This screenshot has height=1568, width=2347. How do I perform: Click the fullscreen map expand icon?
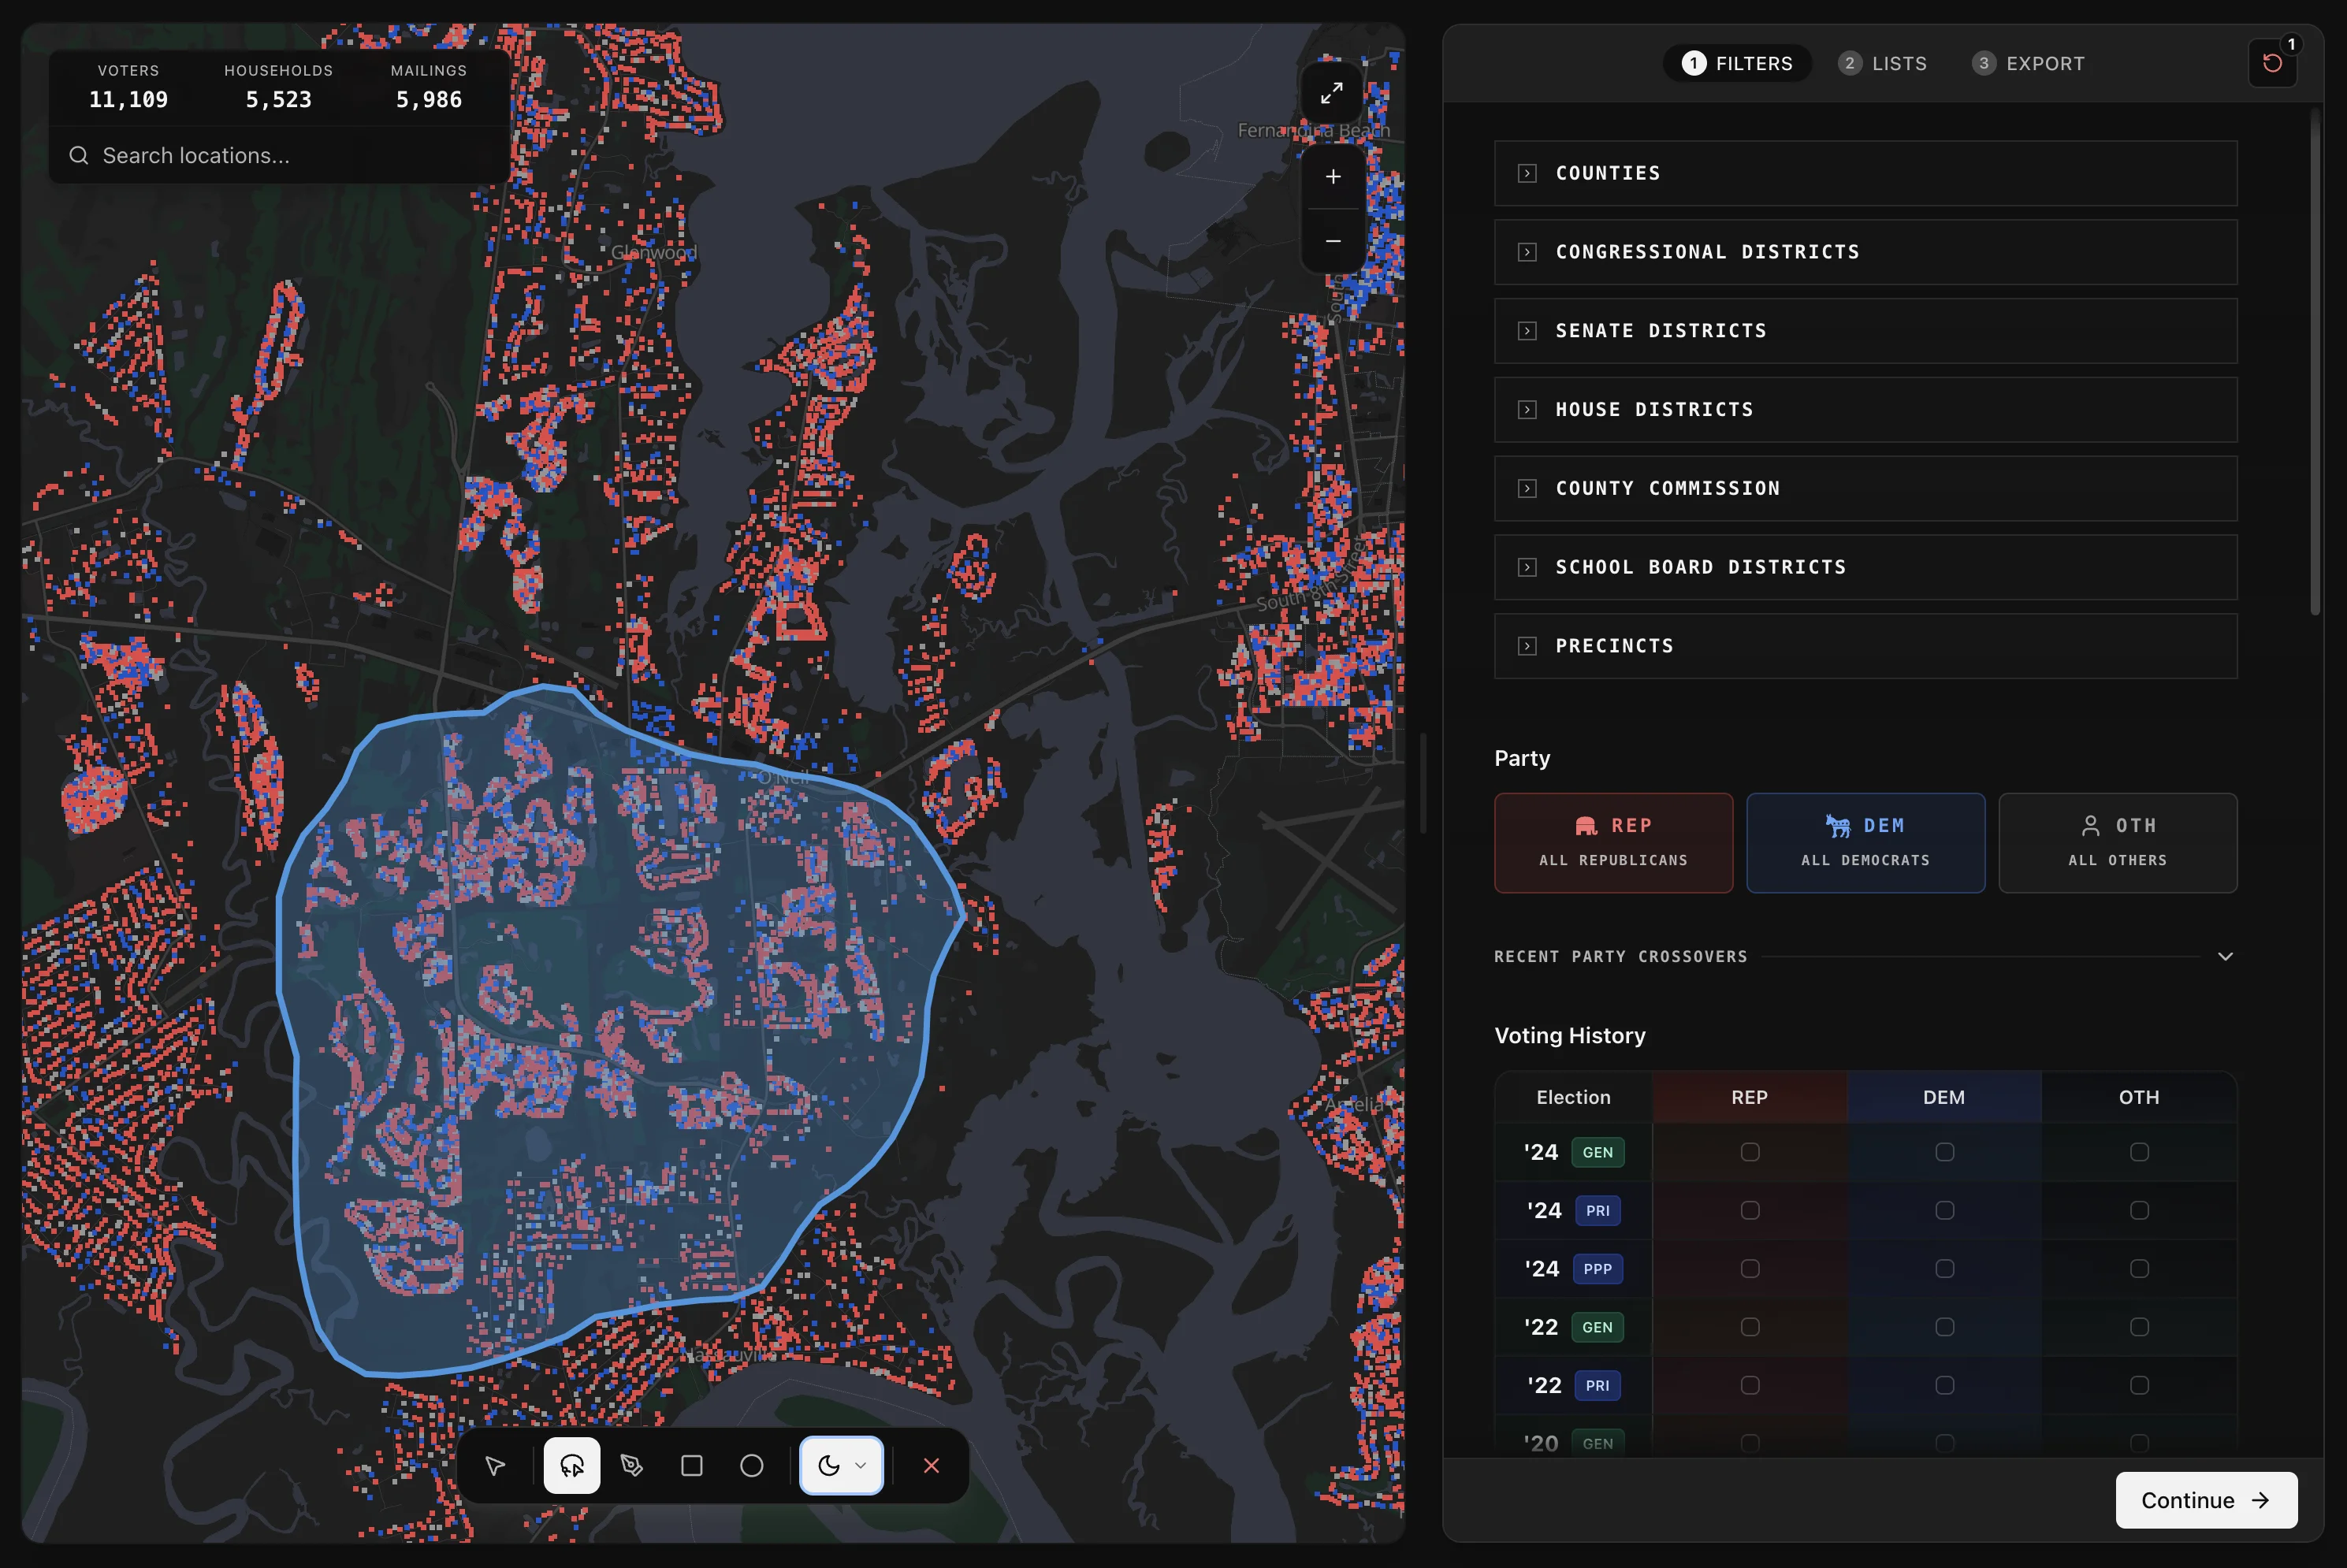[x=1332, y=94]
